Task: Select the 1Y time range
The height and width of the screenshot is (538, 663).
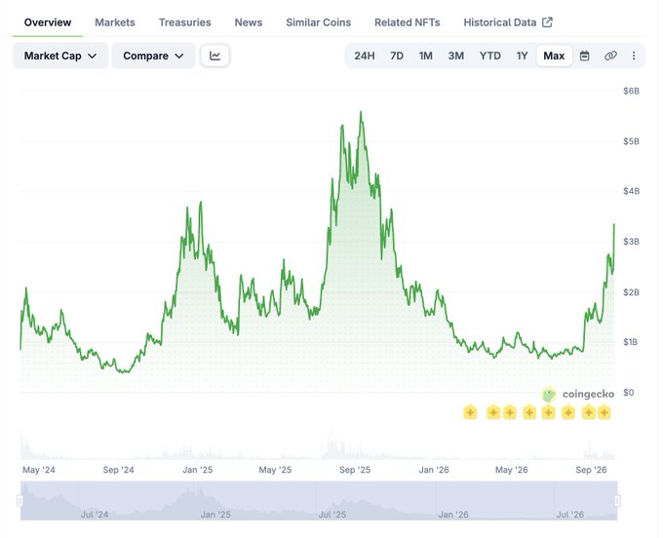Action: pyautogui.click(x=522, y=56)
